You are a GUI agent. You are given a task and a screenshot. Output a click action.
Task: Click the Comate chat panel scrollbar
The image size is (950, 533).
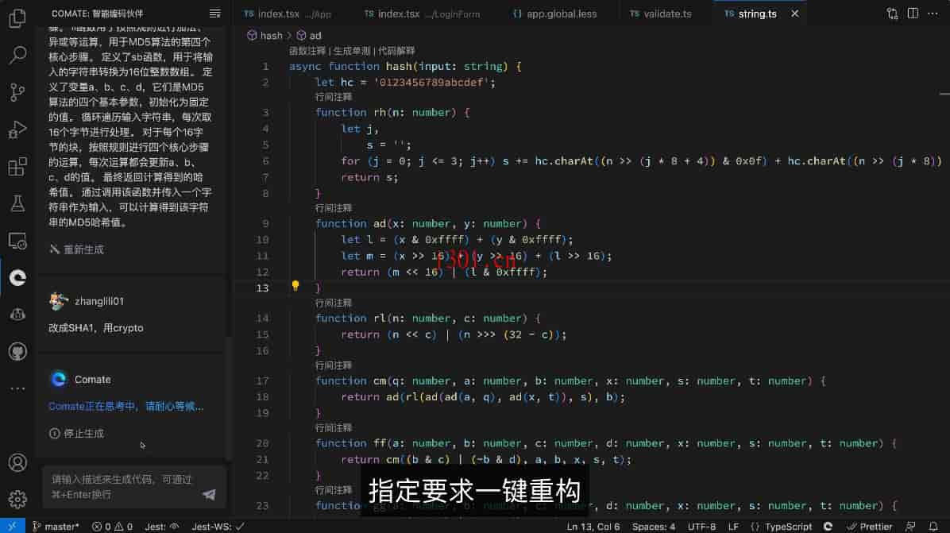(x=229, y=396)
